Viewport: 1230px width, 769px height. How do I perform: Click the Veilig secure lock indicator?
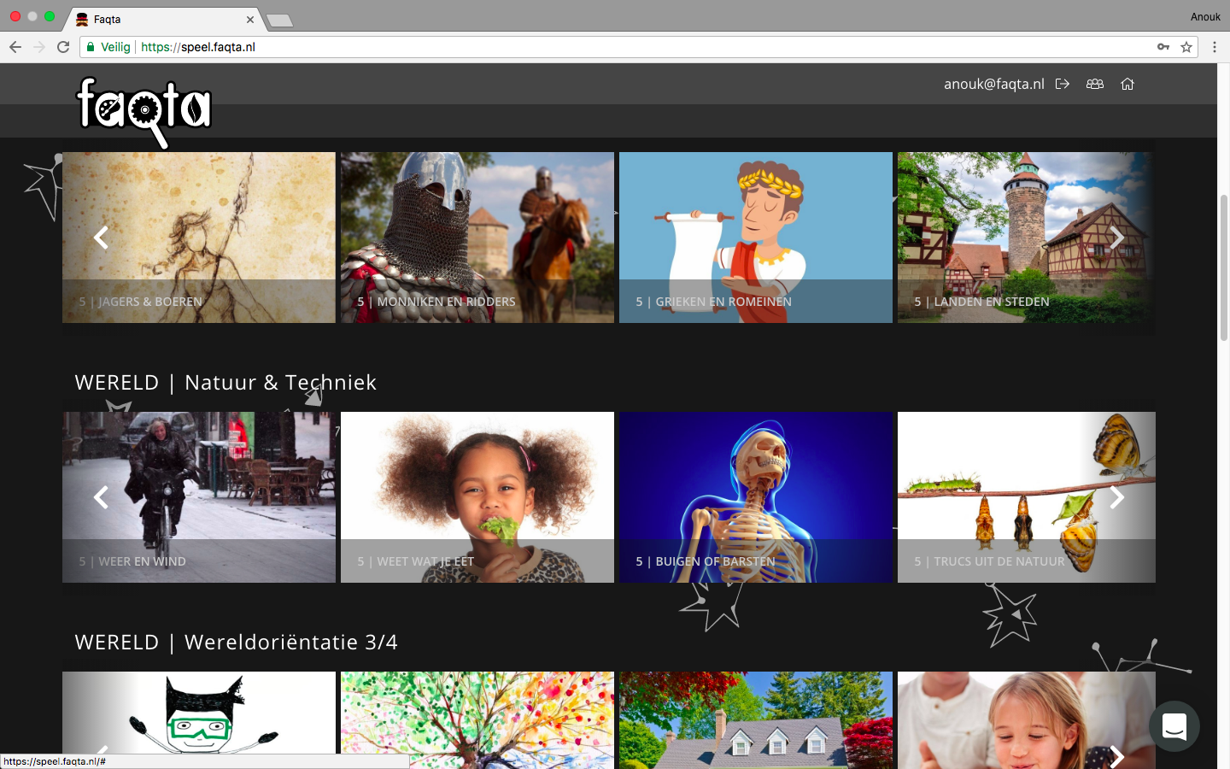point(108,47)
